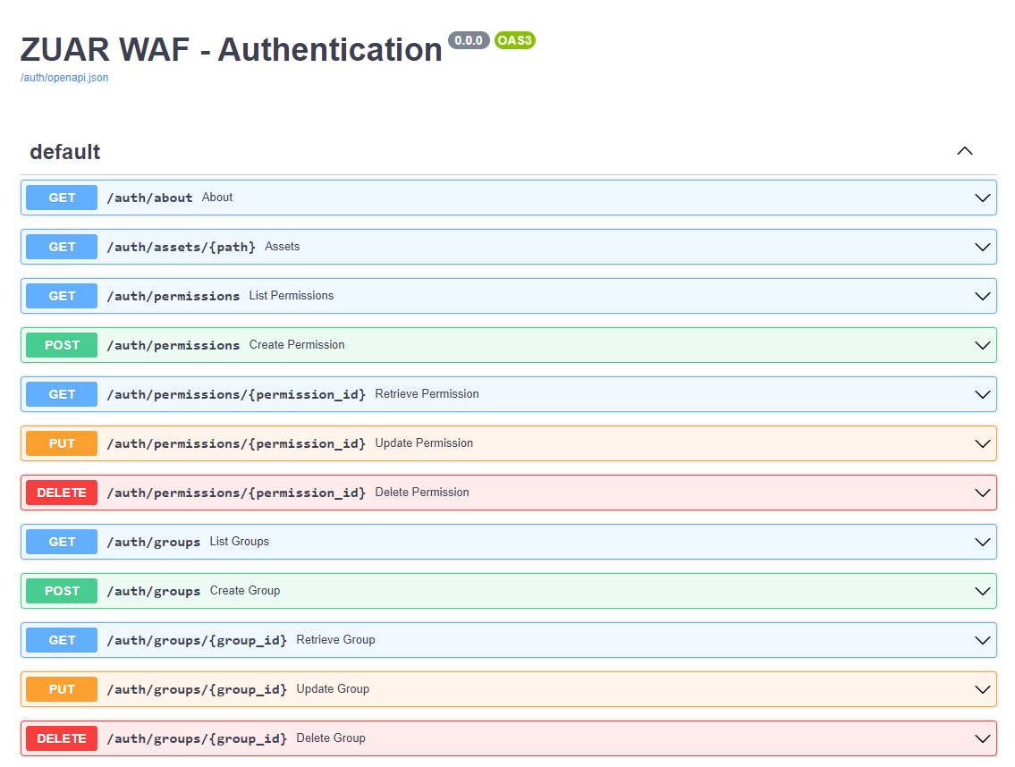Click the 'Assets' summary text
Image resolution: width=1015 pixels, height=767 pixels.
click(283, 247)
